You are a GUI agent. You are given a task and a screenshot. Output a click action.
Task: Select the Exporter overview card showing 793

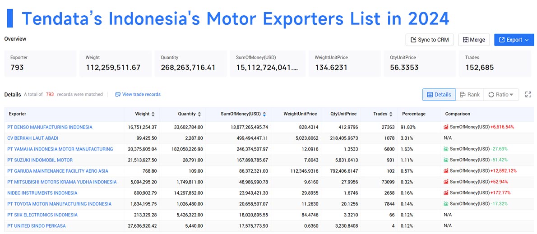(40, 63)
